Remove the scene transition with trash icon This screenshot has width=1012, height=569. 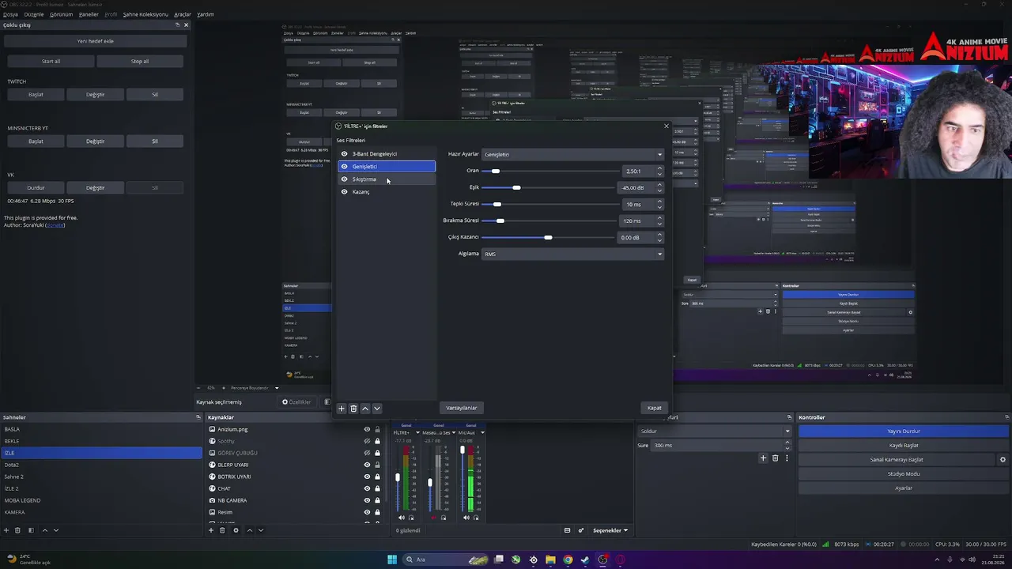coord(775,458)
